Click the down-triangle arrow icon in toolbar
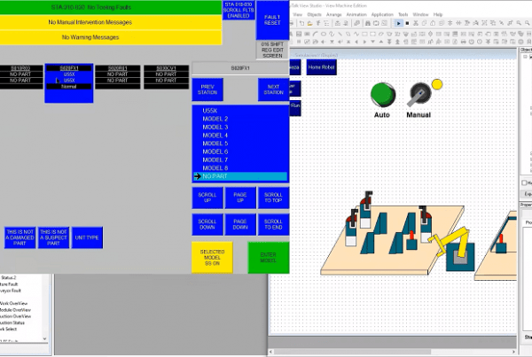The image size is (532, 357). (373, 42)
